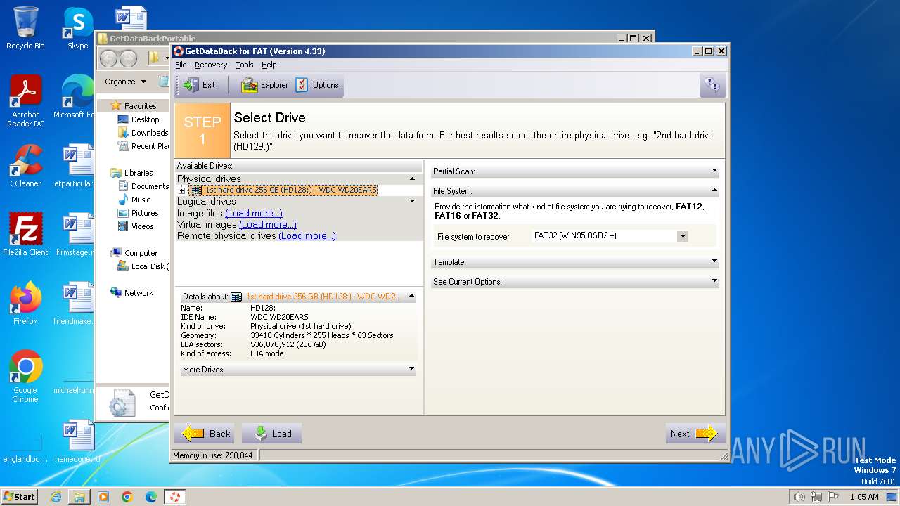Expand the Template section
900x506 pixels.
pos(714,261)
